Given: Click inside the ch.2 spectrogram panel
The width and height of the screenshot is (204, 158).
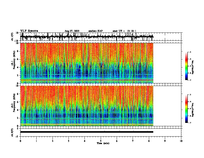Looking at the screenshot, I should (x=87, y=106).
